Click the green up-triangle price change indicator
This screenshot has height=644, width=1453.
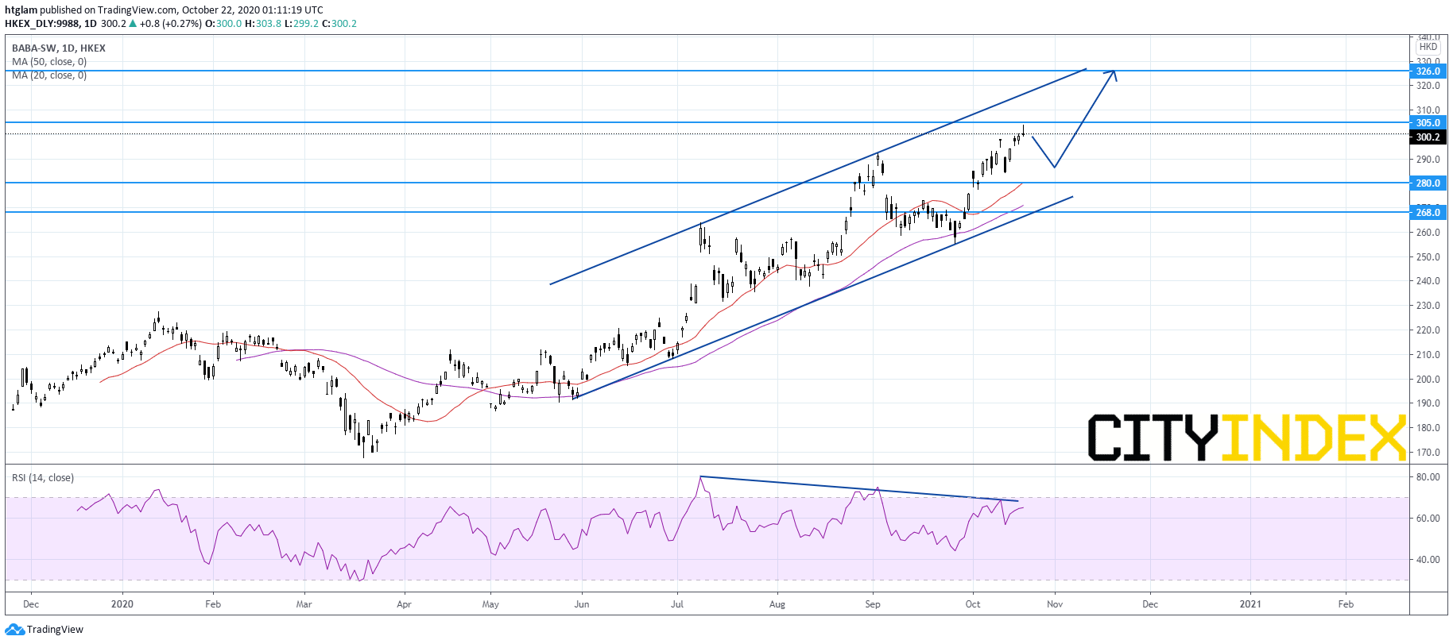(133, 24)
